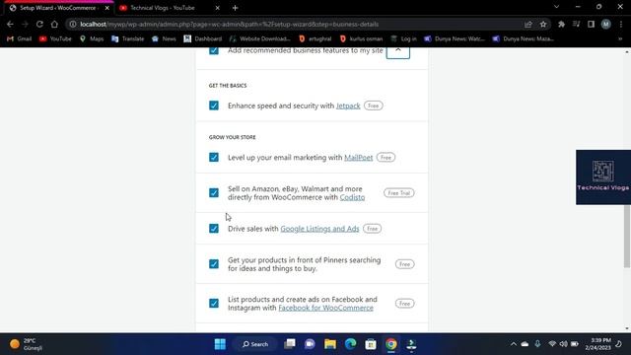Open the YouTube bookmark
This screenshot has width=631, height=355.
pos(55,38)
